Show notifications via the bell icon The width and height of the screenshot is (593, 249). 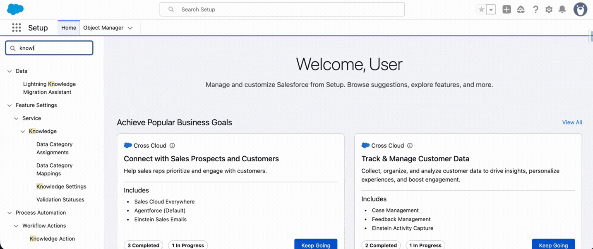click(562, 10)
